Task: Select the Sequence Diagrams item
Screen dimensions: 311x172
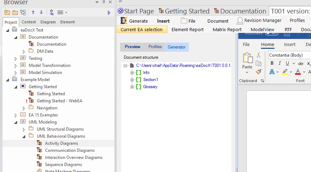Action: point(63,165)
